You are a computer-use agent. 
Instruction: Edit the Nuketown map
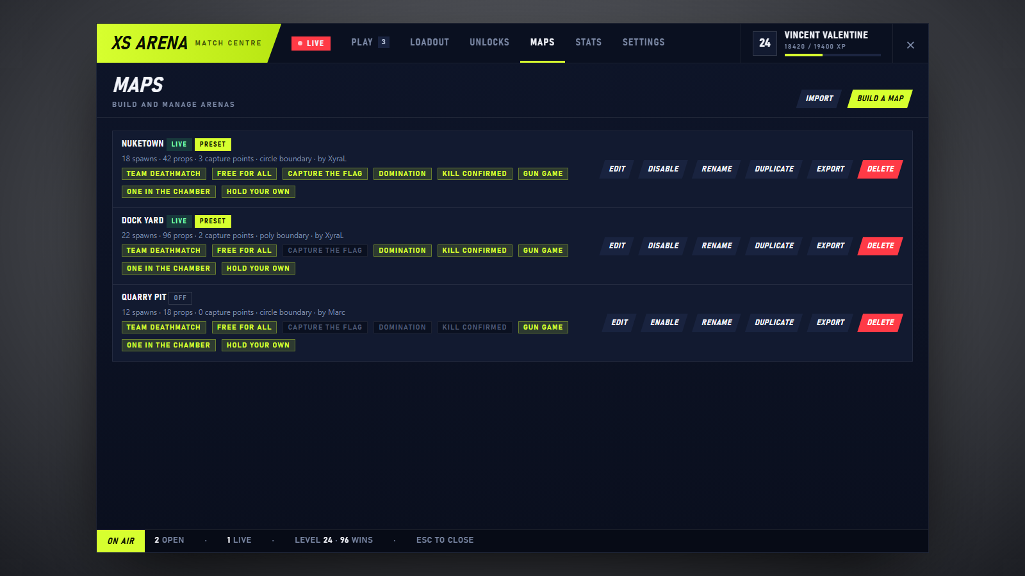[617, 169]
